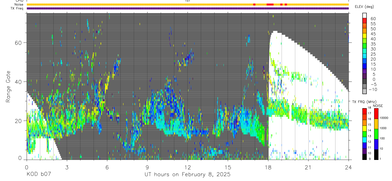Select the cyan segment of the TX FRQ color bar
Image resolution: width=392 pixels, height=181 pixels.
click(364, 140)
